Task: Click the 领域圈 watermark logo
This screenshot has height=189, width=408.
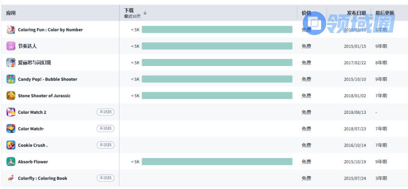Action: [354, 23]
